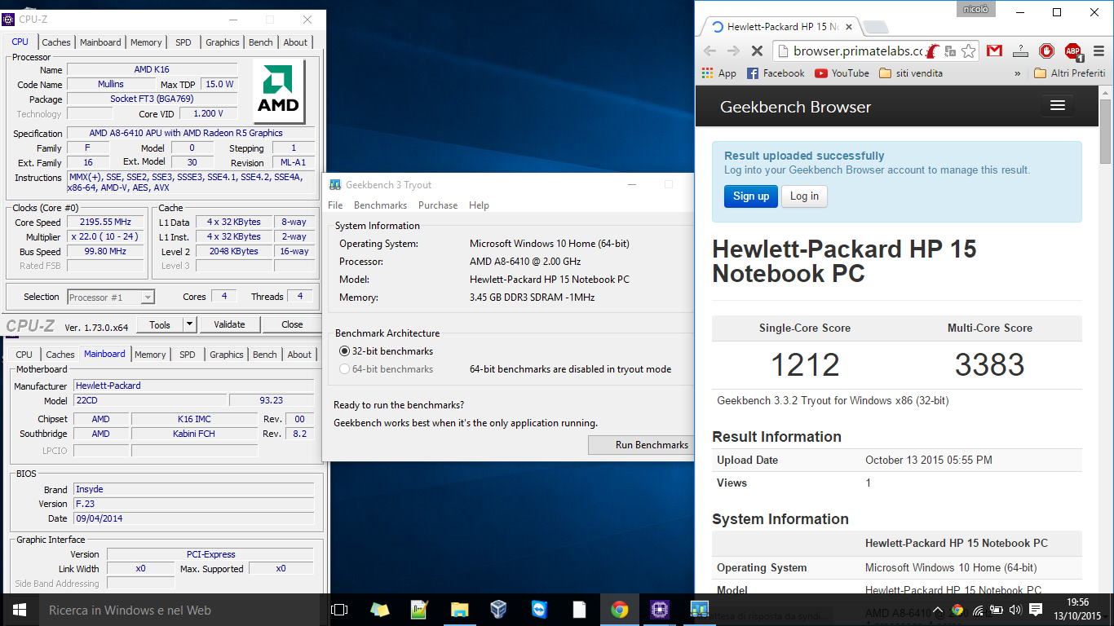Screen dimensions: 1114x626
Task: Select Caches tab in lower CPU-Z window
Action: tap(60, 355)
